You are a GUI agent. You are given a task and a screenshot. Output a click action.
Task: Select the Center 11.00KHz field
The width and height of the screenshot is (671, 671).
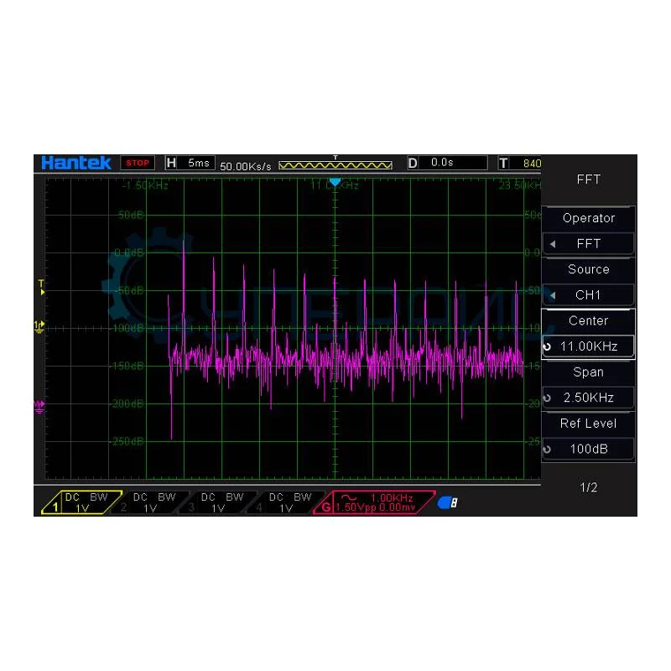click(x=588, y=346)
